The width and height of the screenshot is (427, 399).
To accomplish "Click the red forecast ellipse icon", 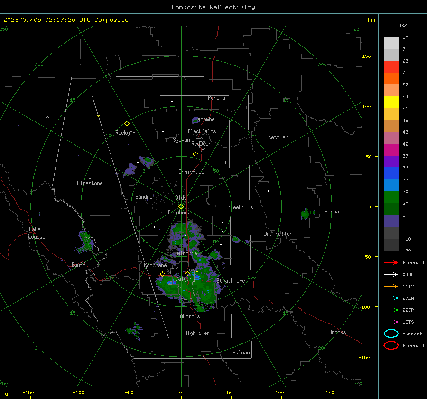I will (391, 345).
